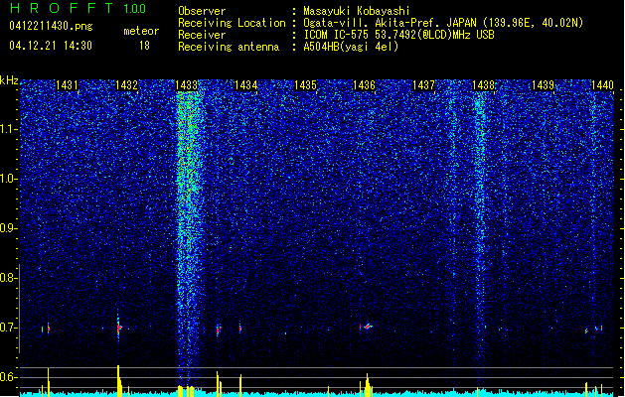Click the ICOM IC-575 receiver text
The image size is (625, 397).
398,35
